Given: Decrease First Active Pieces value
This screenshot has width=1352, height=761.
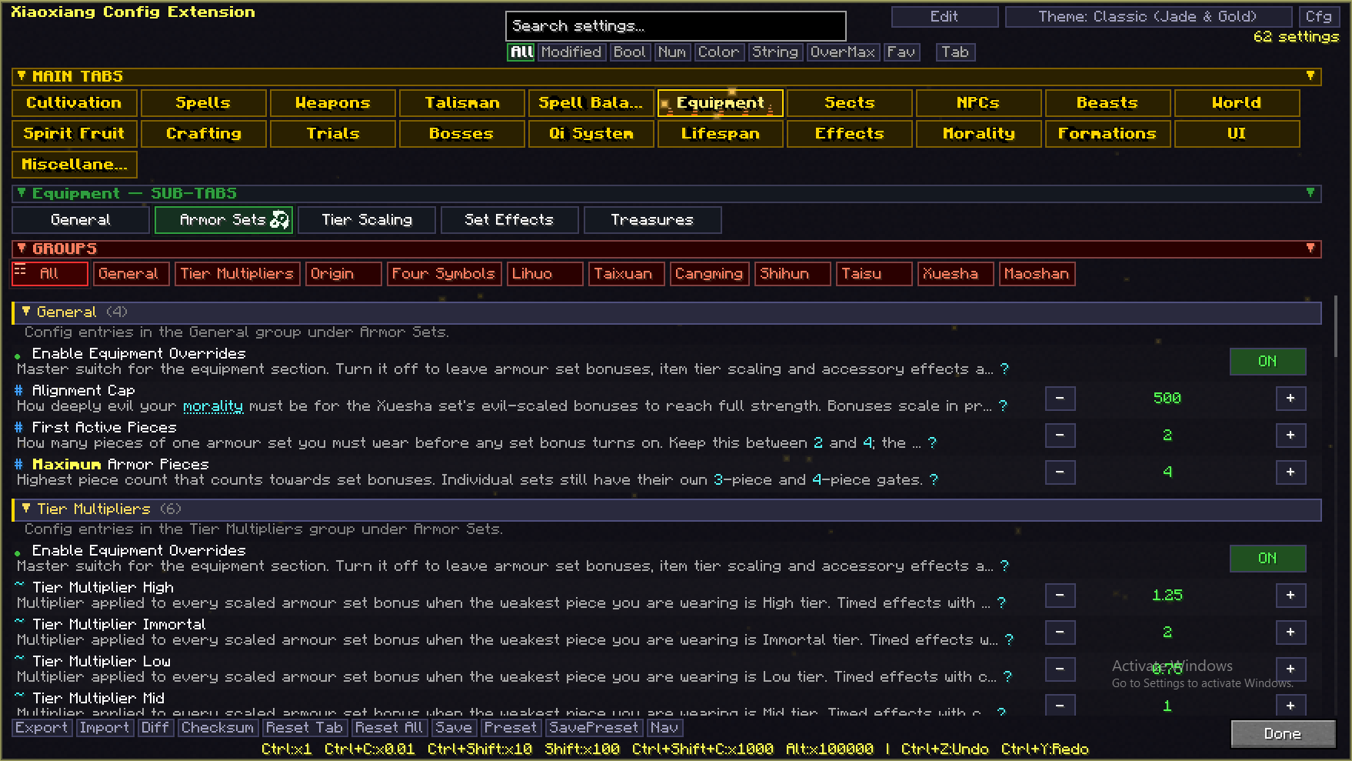Looking at the screenshot, I should (1060, 435).
